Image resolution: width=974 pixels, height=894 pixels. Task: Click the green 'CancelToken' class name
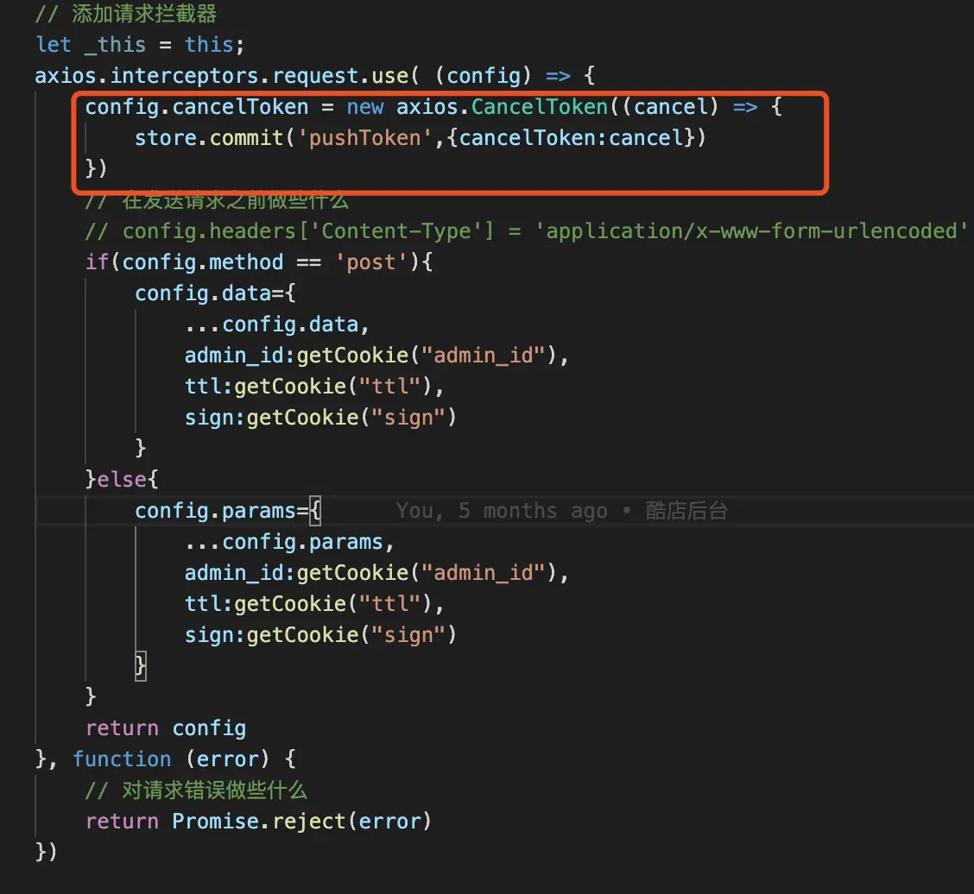539,107
